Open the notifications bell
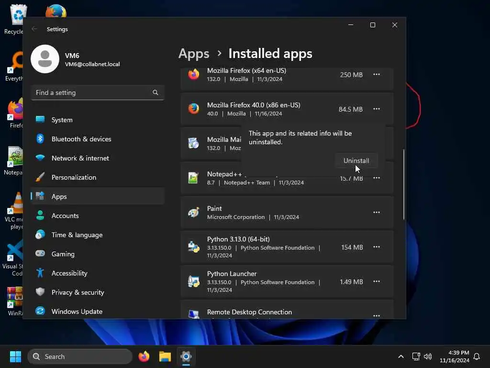The width and height of the screenshot is (490, 368). pyautogui.click(x=477, y=356)
